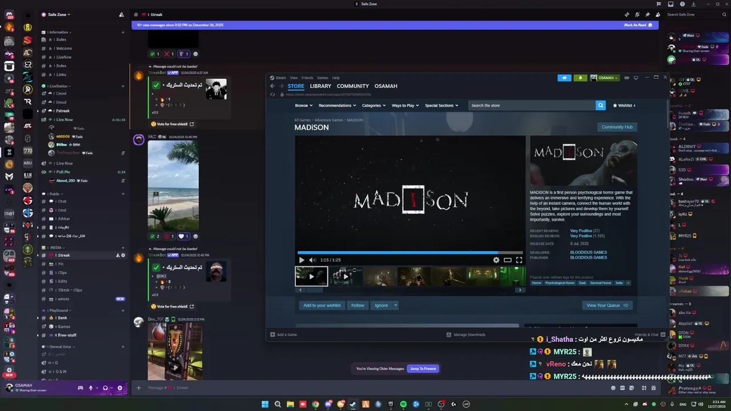Open BLOODIOUS GAMES developer link
This screenshot has height=411, width=731.
[588, 252]
